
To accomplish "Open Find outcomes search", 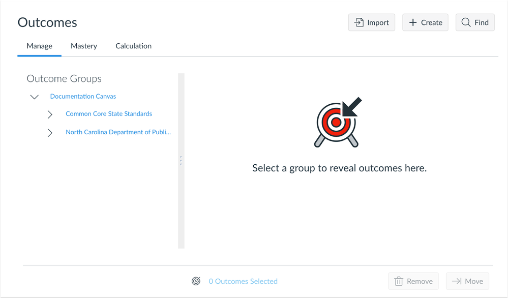I will coord(475,22).
